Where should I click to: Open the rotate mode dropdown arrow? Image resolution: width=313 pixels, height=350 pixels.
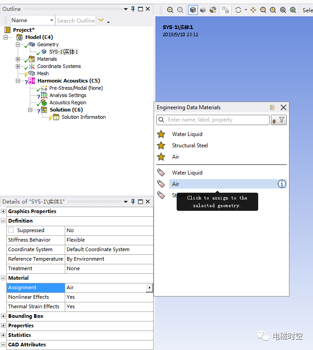tap(246, 10)
